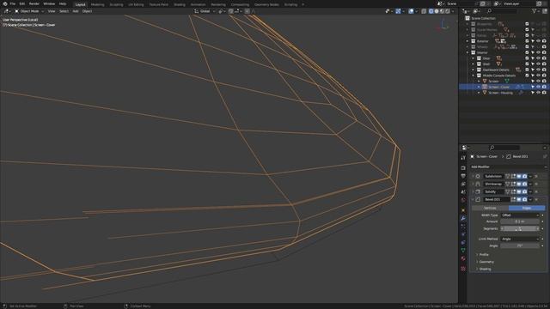Open the viewport Select menu
This screenshot has height=309, width=550.
64,11
